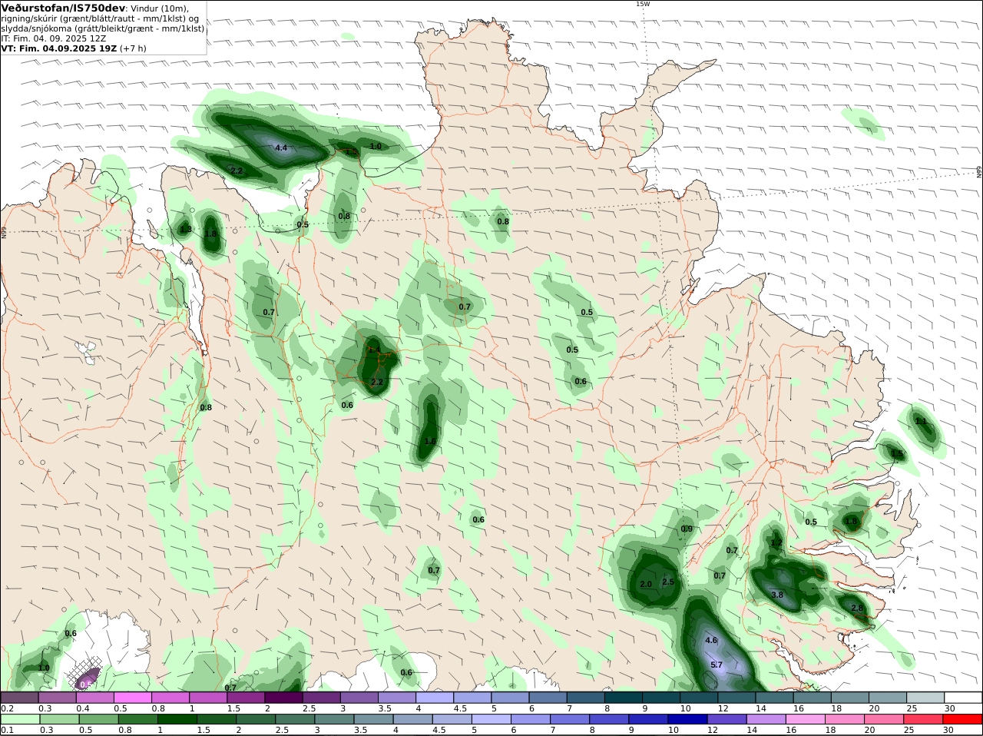Click the 3.8 precipitation value on the map

tap(777, 595)
